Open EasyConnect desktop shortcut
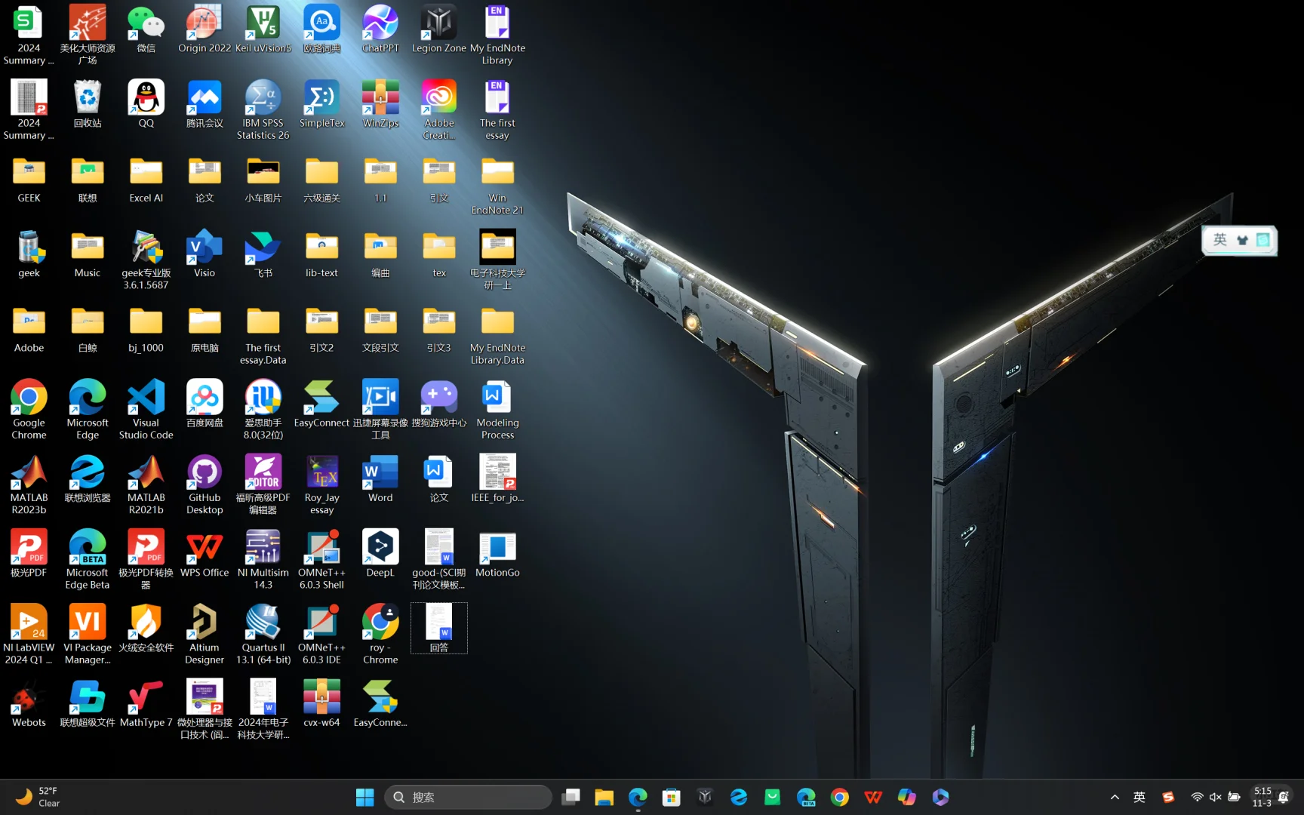 [321, 404]
